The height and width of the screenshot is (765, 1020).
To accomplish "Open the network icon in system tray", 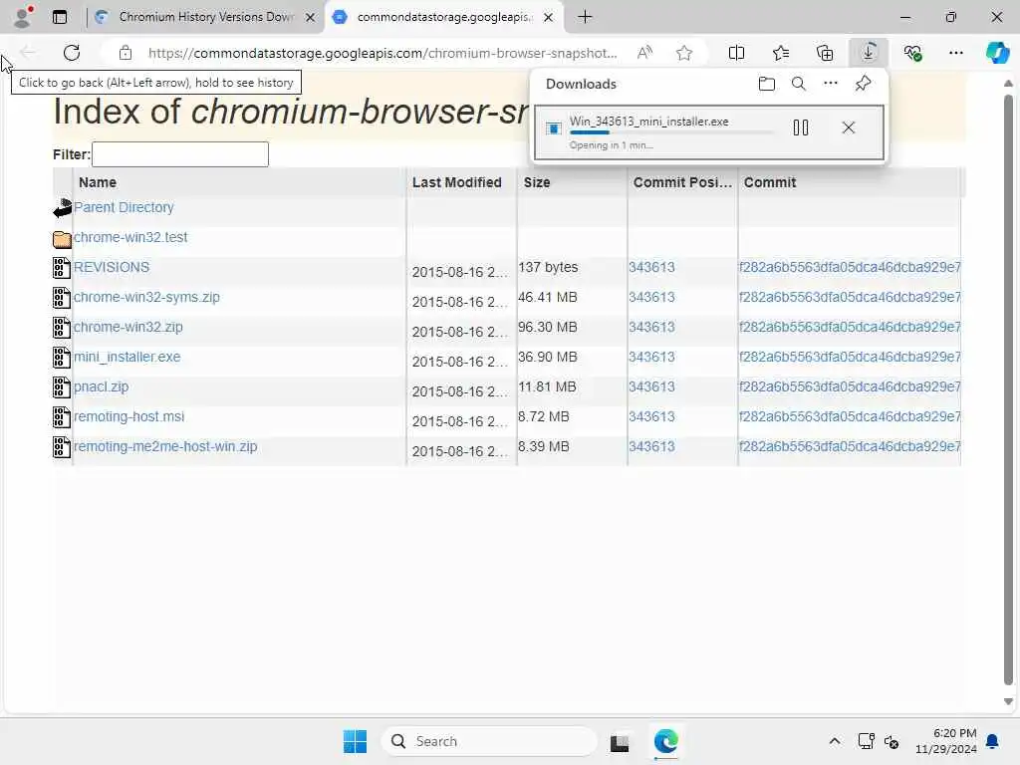I will coord(866,741).
